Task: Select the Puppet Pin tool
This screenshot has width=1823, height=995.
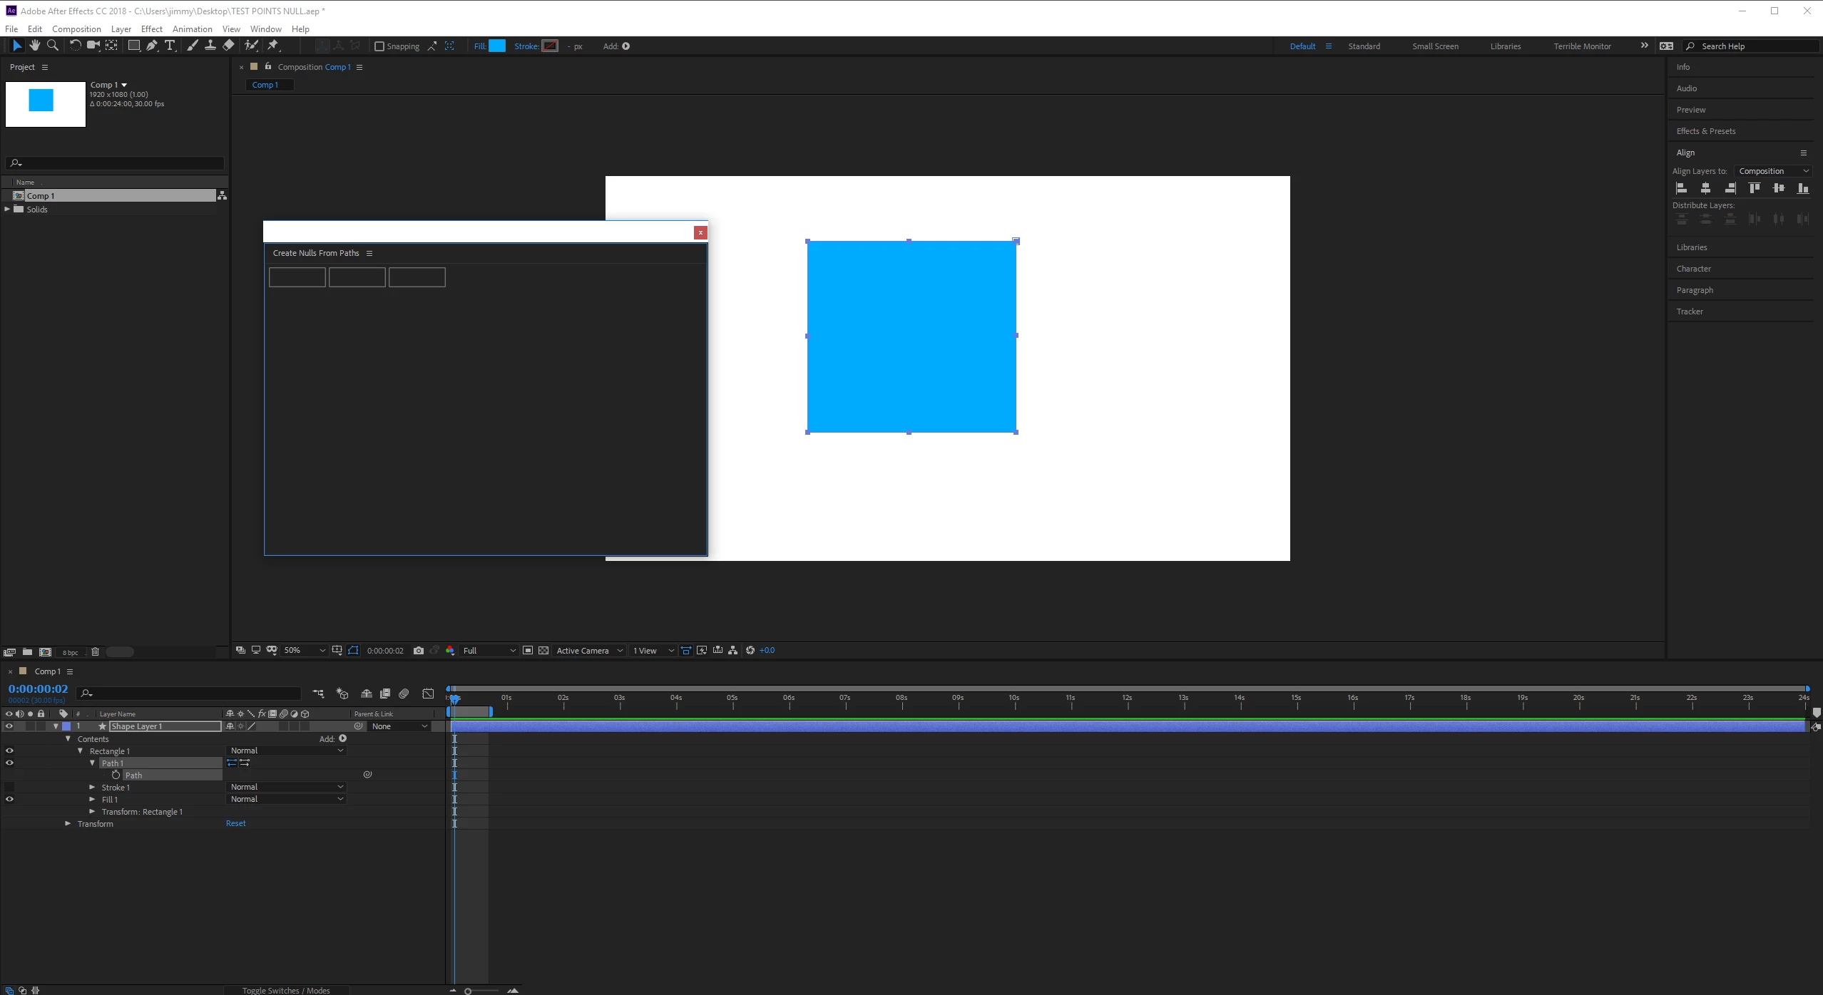Action: (x=272, y=46)
